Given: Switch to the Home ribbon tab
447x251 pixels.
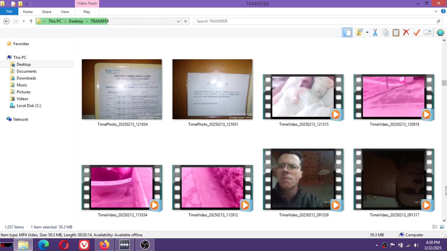Looking at the screenshot, I should click(28, 12).
